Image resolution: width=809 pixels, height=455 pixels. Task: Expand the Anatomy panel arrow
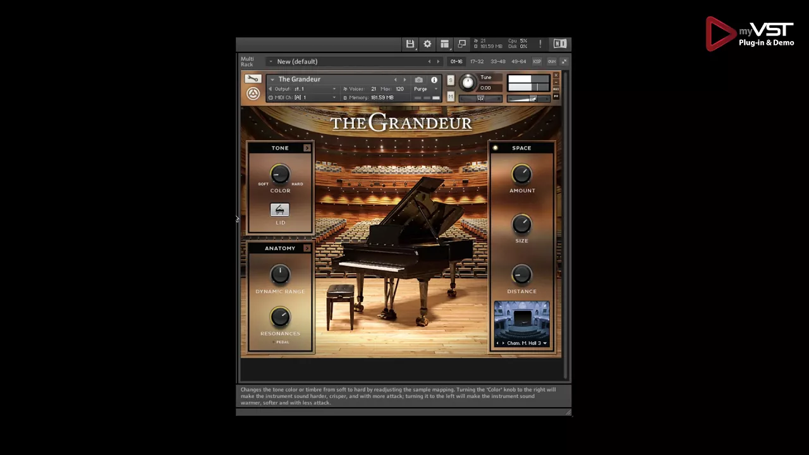tap(307, 248)
